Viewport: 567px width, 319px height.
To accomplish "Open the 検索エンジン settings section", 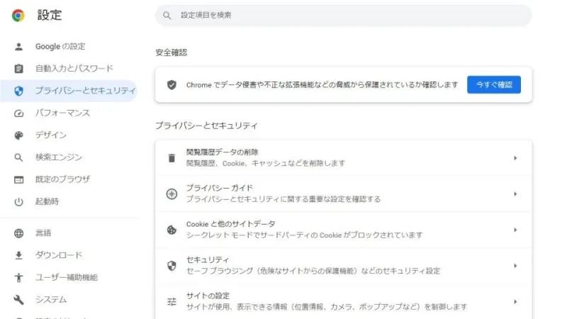I will [59, 157].
